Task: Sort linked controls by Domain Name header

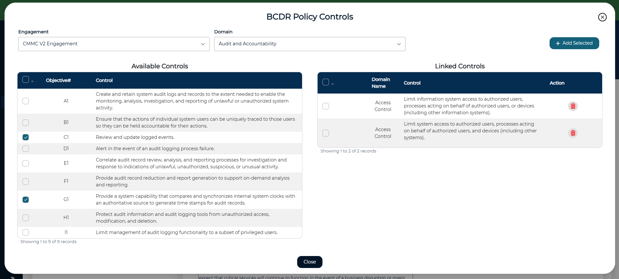Action: pyautogui.click(x=381, y=83)
